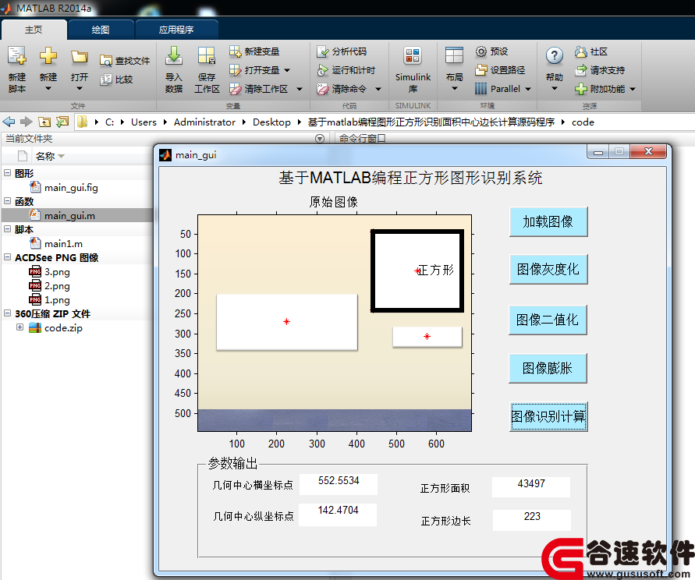Click 清除工作区 (Clear Workspace)
The width and height of the screenshot is (695, 580).
tap(259, 89)
